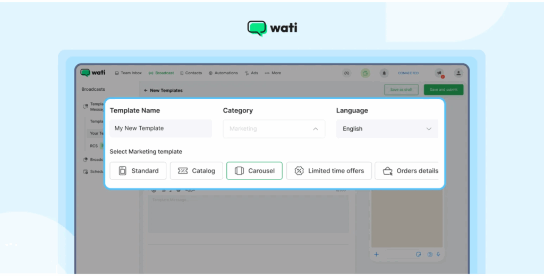Viewport: 544px width, 276px height.
Task: Select the Limited time offers template
Action: pyautogui.click(x=329, y=170)
